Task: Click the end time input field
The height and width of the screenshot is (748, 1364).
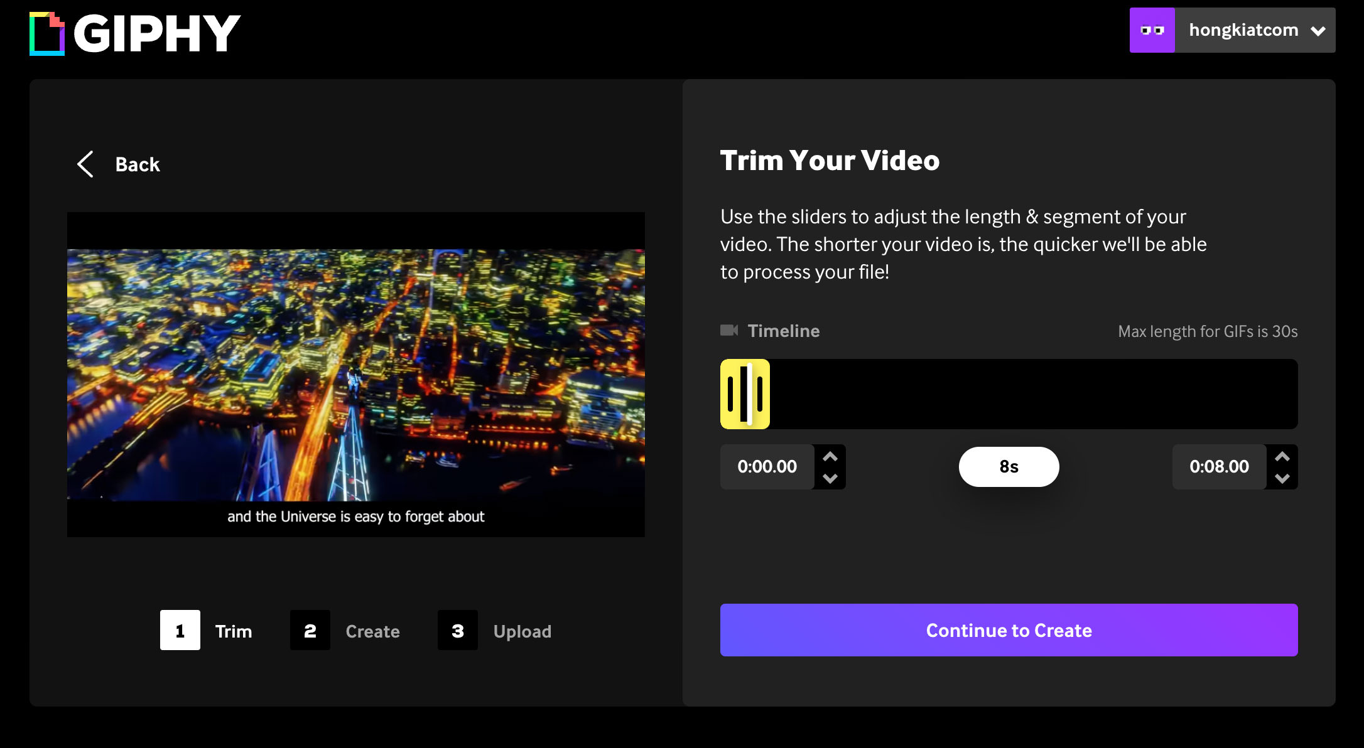Action: pos(1218,466)
